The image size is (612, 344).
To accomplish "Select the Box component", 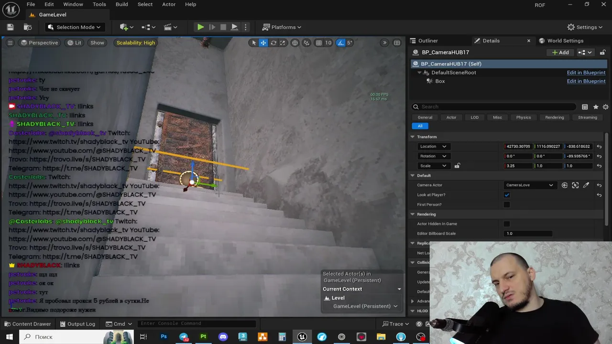I will pos(440,81).
